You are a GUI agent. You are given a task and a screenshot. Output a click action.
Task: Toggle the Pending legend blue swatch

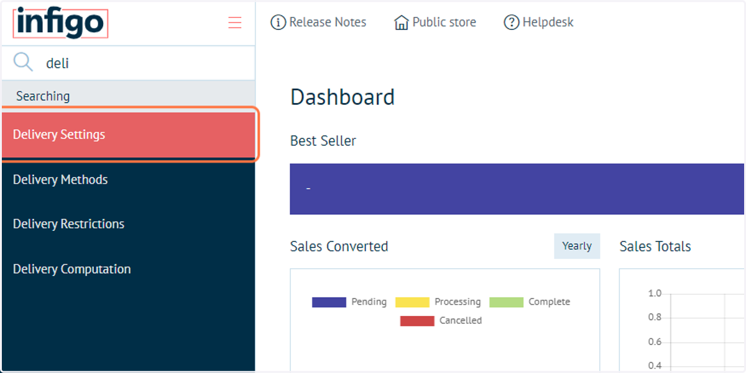pos(329,302)
